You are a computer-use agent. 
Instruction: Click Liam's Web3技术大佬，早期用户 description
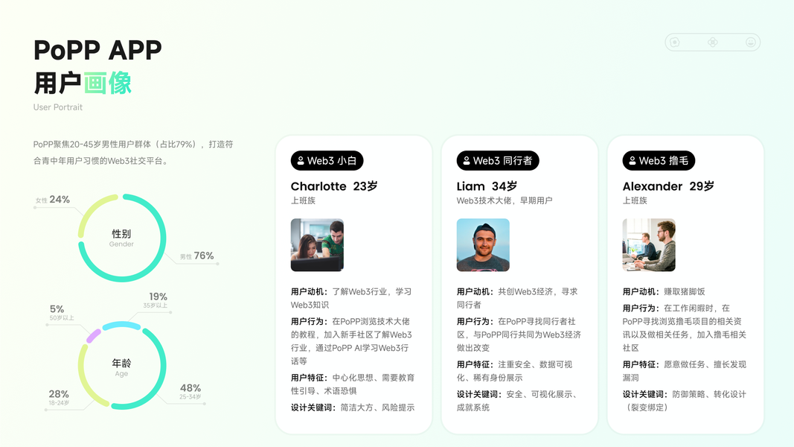point(505,200)
